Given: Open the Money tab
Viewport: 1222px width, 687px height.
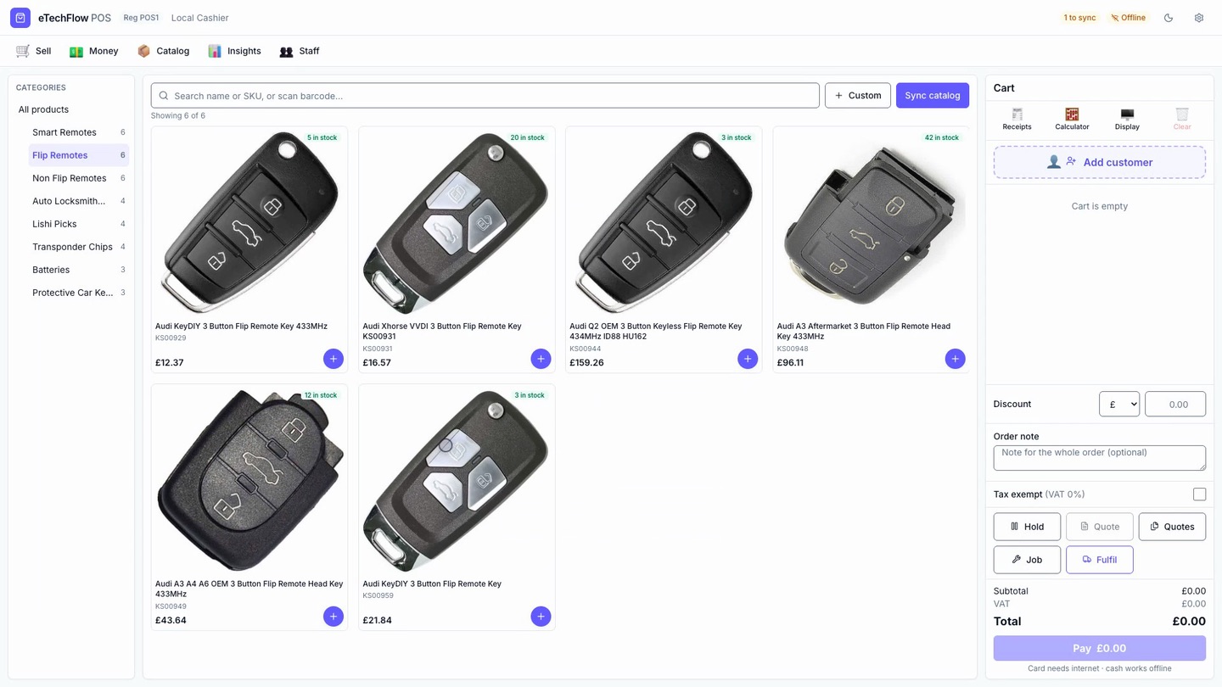Looking at the screenshot, I should (x=94, y=51).
